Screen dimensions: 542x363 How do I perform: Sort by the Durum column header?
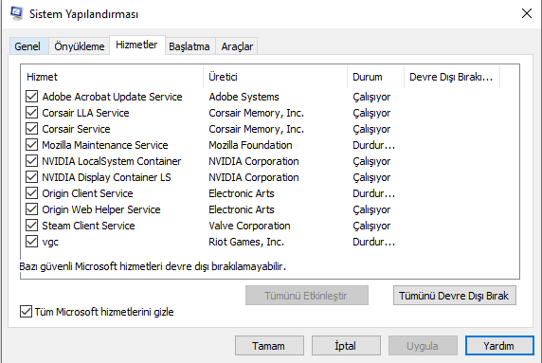[376, 77]
